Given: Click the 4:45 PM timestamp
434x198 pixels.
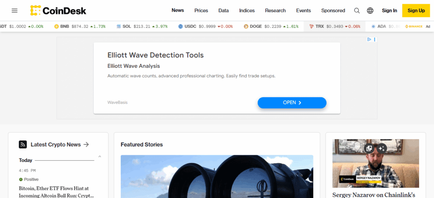Looking at the screenshot, I should coord(27,170).
